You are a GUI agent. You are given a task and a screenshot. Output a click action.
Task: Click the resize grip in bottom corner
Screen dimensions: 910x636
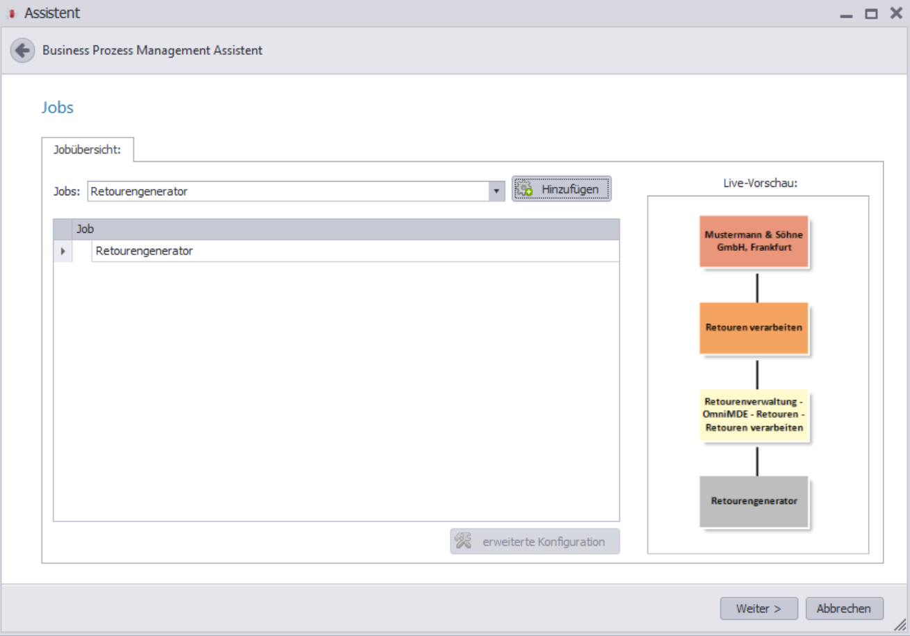[900, 626]
